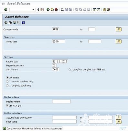
Task: Click the green Enter checkmark icon
Action: [x=6, y=10]
